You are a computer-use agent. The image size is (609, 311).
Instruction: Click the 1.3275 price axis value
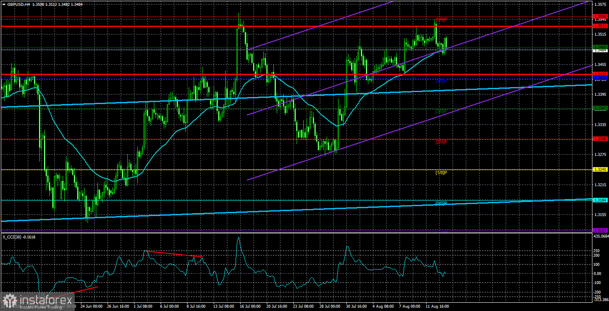click(600, 155)
